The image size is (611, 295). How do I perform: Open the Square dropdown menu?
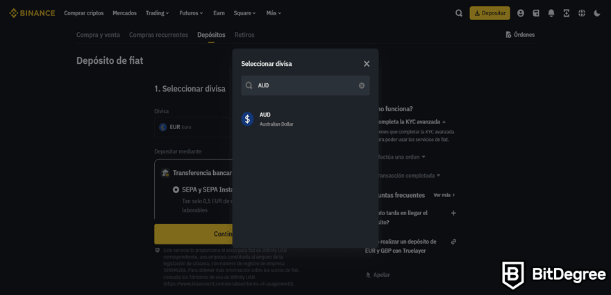244,13
